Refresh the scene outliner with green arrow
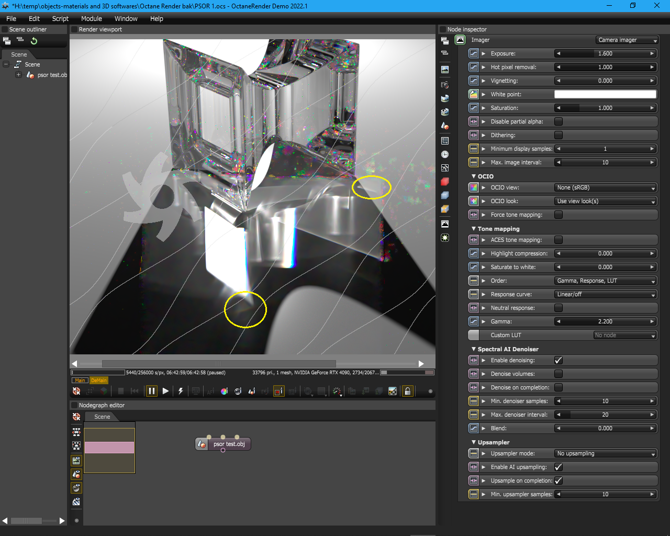The width and height of the screenshot is (670, 536). [x=34, y=41]
